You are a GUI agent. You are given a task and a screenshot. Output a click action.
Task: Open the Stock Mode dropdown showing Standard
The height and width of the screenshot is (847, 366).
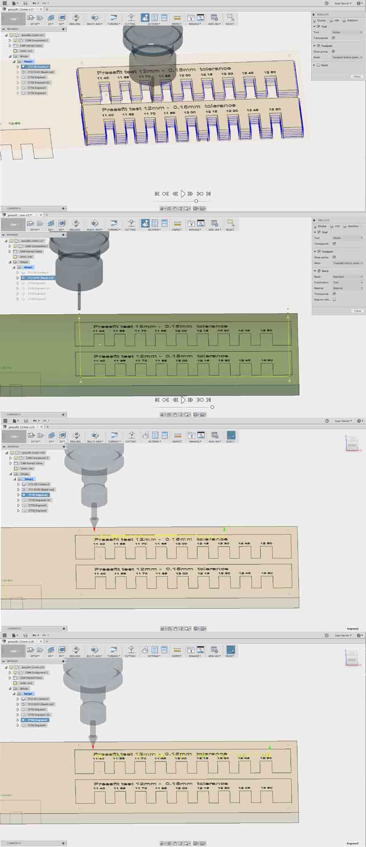[x=347, y=277]
